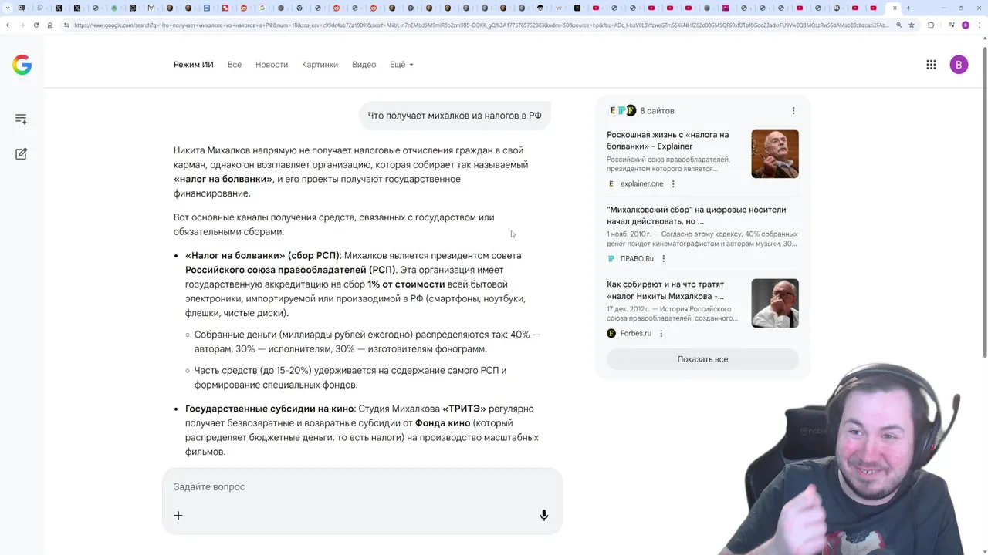Click the browser home icon
Image resolution: width=988 pixels, height=555 pixels.
[50, 25]
